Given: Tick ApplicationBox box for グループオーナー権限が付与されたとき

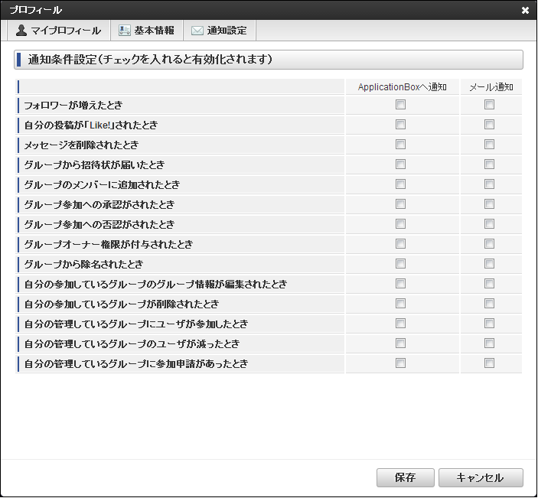Looking at the screenshot, I should coord(400,243).
